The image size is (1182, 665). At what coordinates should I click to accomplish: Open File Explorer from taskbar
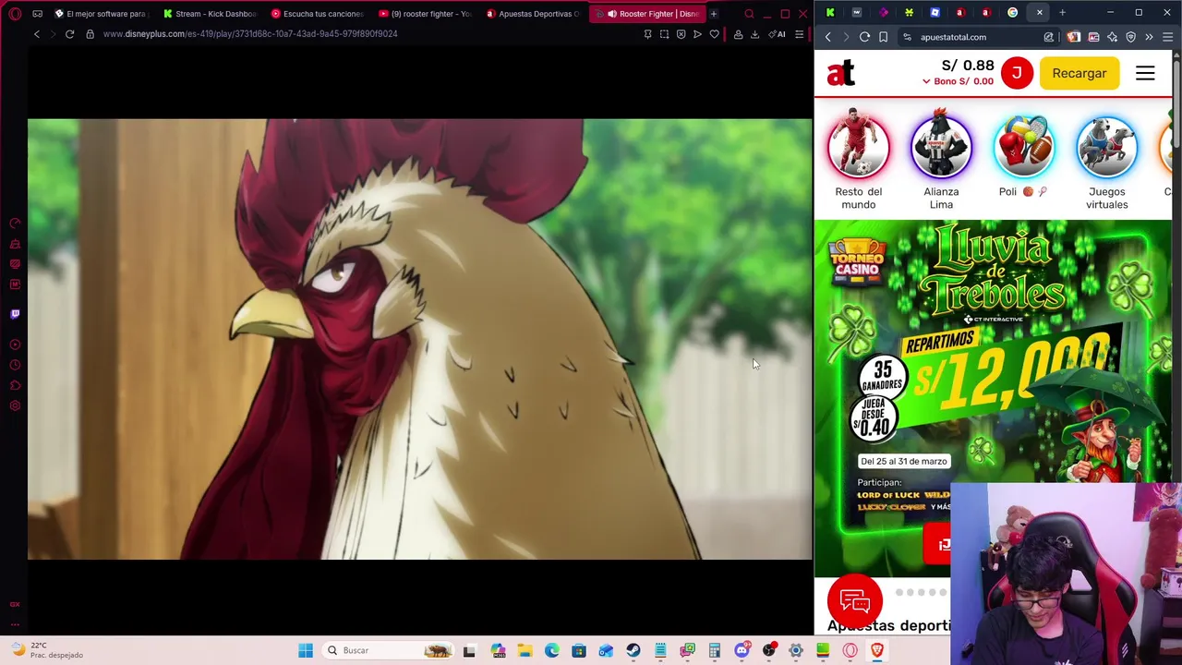pyautogui.click(x=525, y=650)
